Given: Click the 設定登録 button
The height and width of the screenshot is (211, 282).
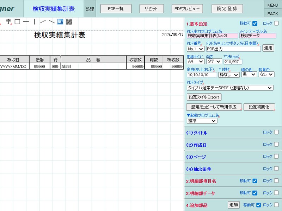Looking at the screenshot, I should 227,8.
